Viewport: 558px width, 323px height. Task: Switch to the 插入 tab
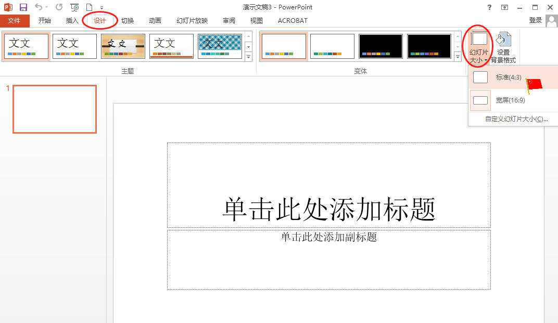[72, 21]
